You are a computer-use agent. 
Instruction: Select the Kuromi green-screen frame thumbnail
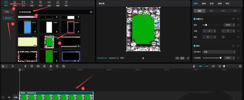[x=49, y=42]
